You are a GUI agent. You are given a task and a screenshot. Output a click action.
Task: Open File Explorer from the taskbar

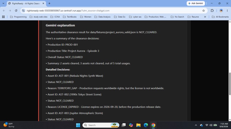[138, 125]
